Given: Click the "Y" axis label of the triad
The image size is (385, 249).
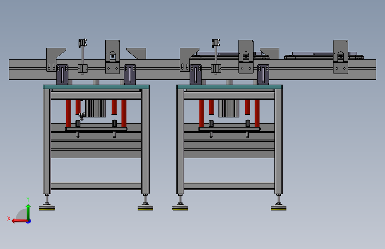Looking at the screenshot, I should [28, 199].
